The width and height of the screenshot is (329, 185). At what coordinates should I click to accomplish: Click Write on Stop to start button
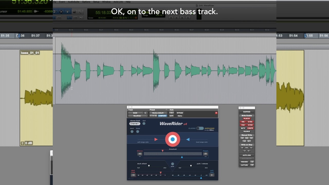[x=242, y=148]
